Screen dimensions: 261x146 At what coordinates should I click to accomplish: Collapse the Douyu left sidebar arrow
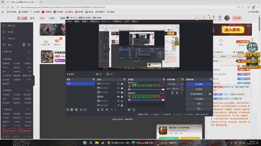pos(33,81)
